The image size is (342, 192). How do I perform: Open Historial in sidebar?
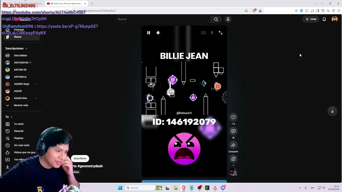[x=21, y=131]
